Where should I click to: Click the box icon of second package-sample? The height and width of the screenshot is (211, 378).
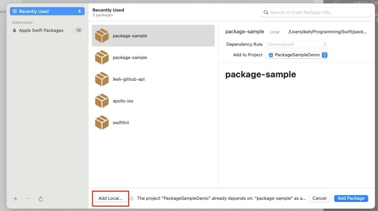click(102, 57)
